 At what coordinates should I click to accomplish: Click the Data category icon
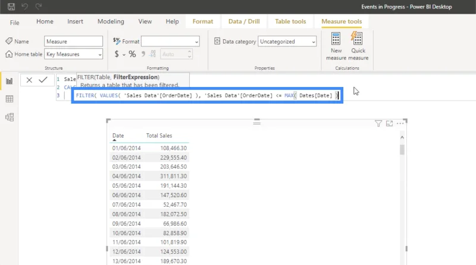coord(217,41)
